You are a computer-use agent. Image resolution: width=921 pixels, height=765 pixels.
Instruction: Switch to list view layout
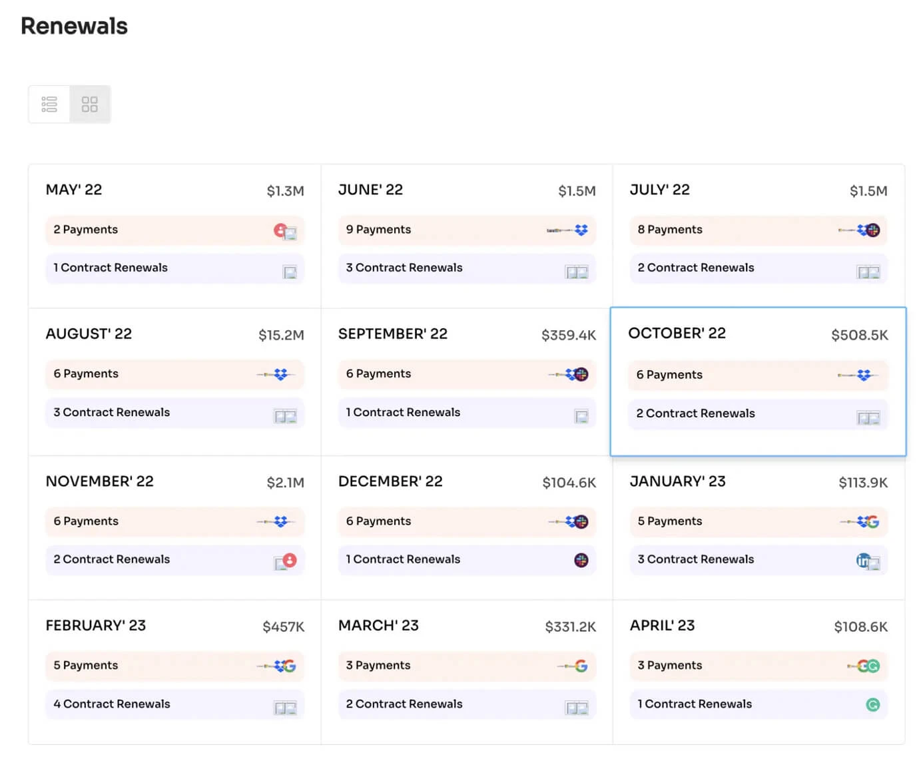49,104
